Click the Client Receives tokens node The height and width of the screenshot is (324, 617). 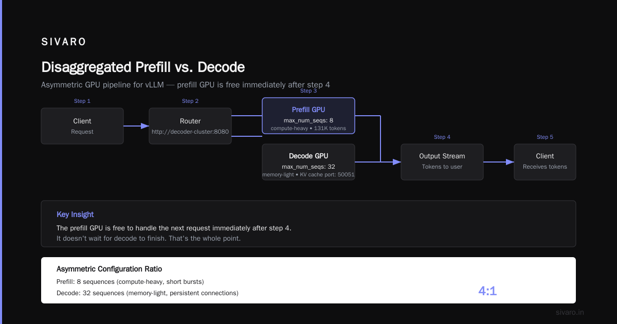pyautogui.click(x=545, y=162)
